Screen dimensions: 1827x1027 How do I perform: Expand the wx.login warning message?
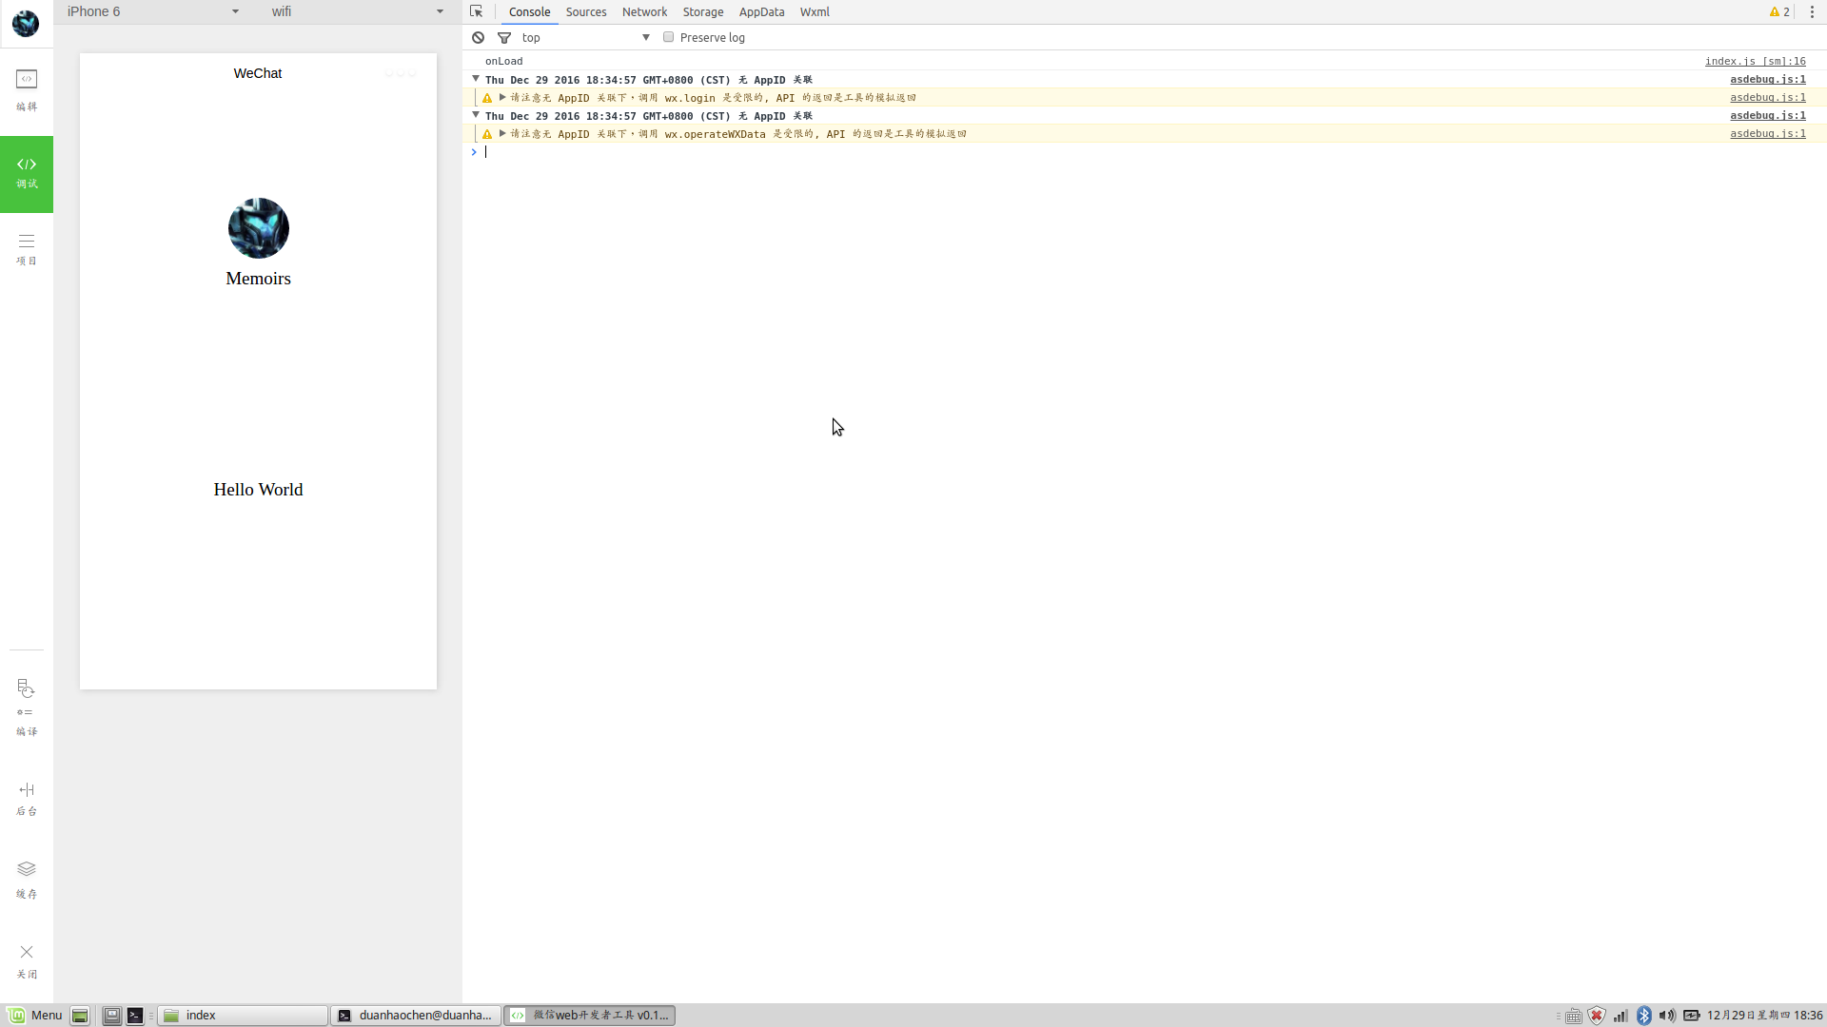(502, 97)
